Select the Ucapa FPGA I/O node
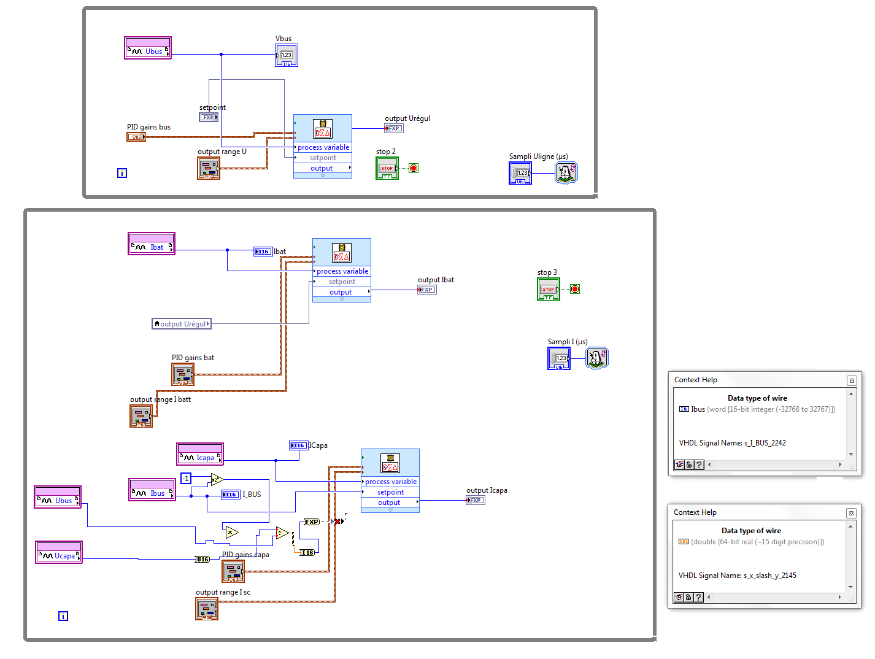Viewport: 875px width, 659px height. click(x=59, y=552)
